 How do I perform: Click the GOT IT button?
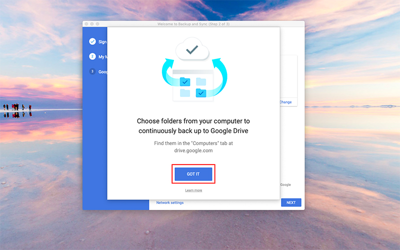(x=193, y=174)
